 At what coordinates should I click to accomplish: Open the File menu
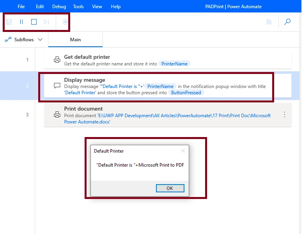[x=21, y=7]
